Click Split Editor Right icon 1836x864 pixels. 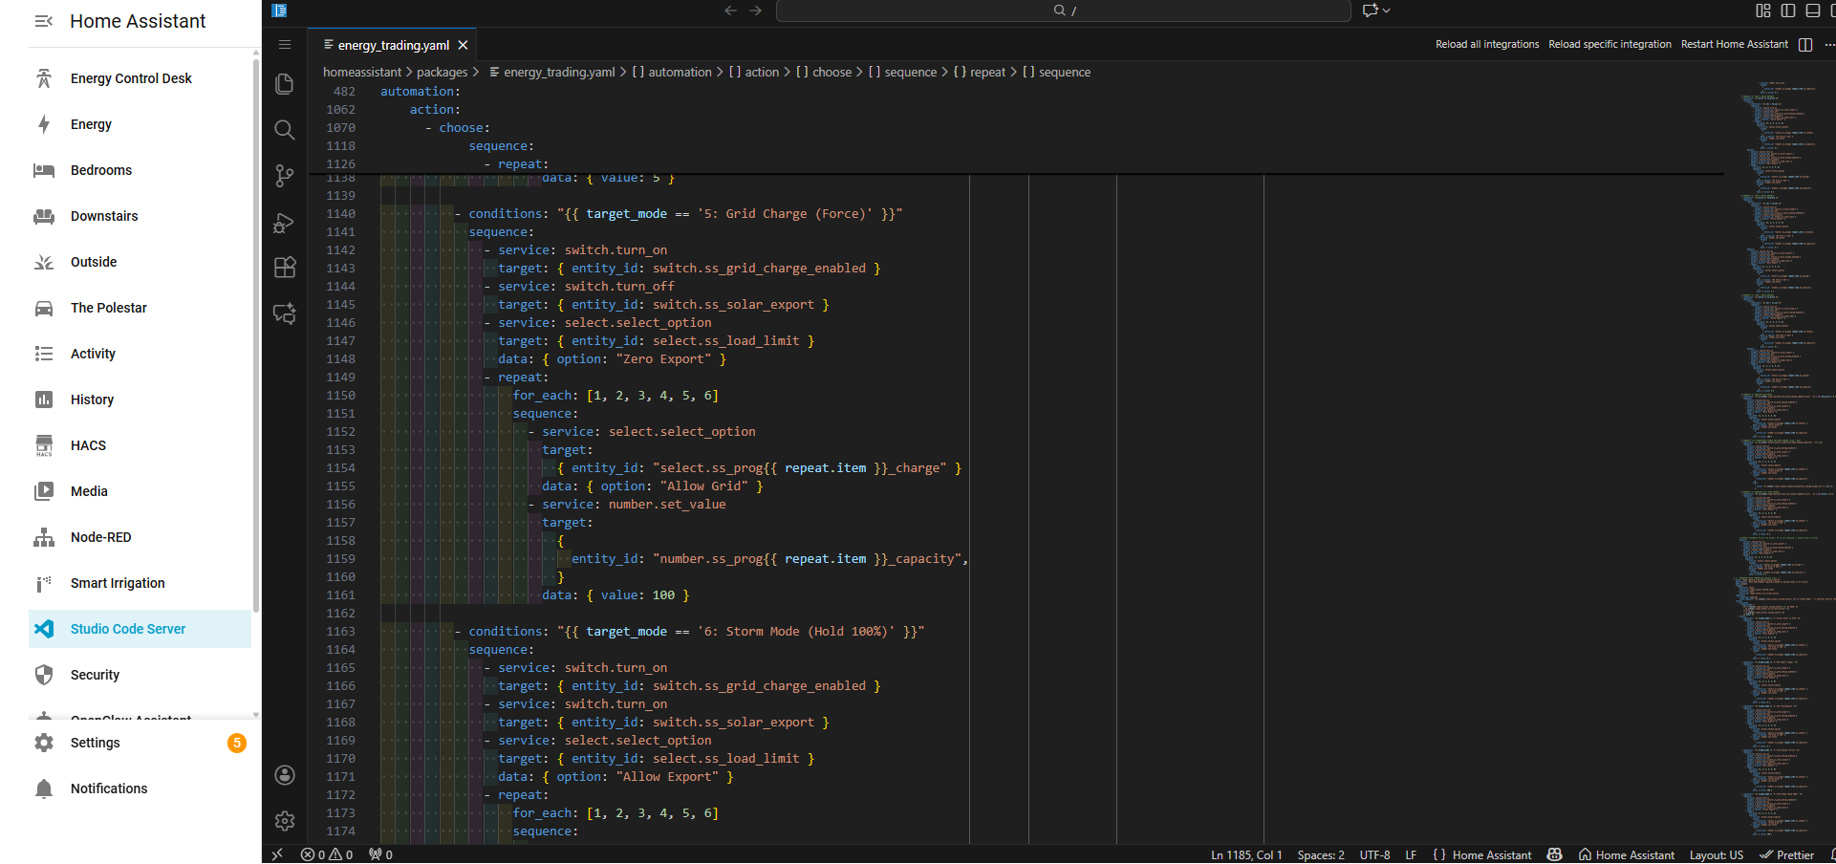pos(1805,45)
